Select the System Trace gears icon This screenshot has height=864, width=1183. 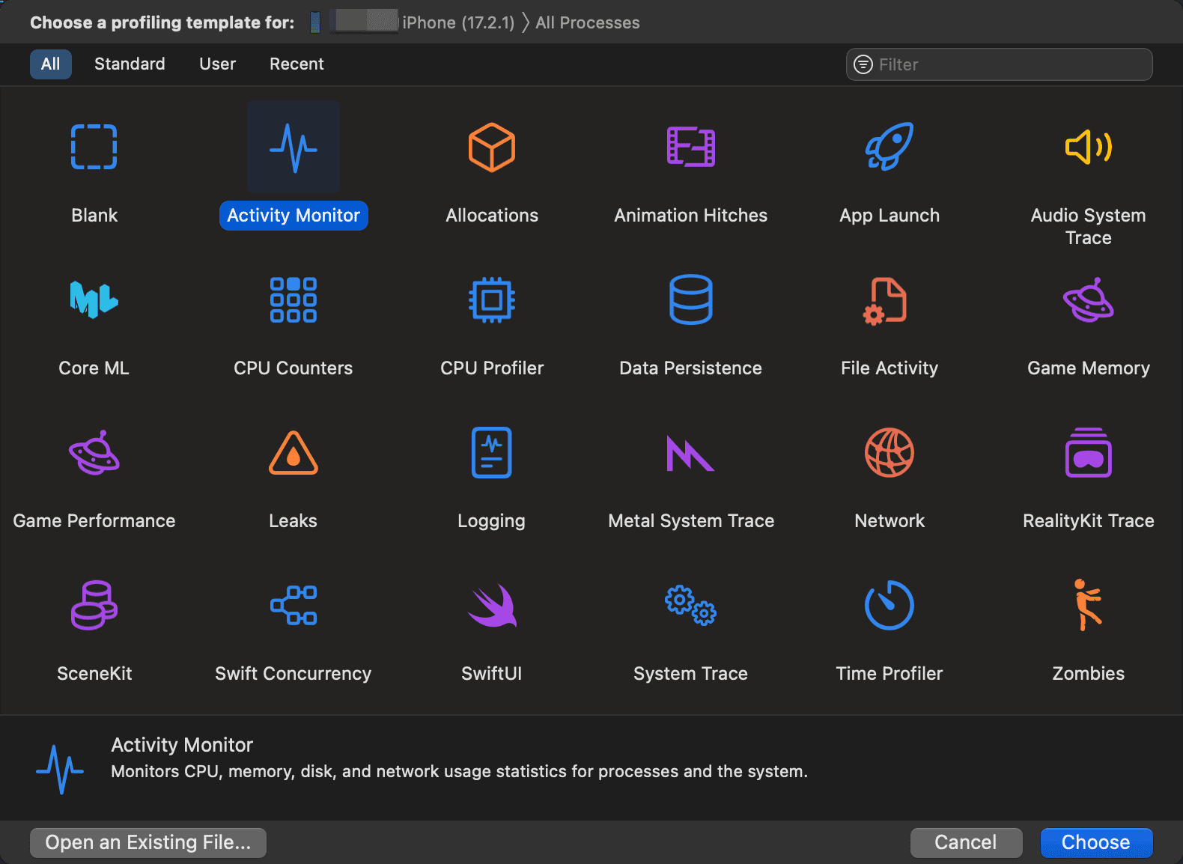tap(690, 605)
